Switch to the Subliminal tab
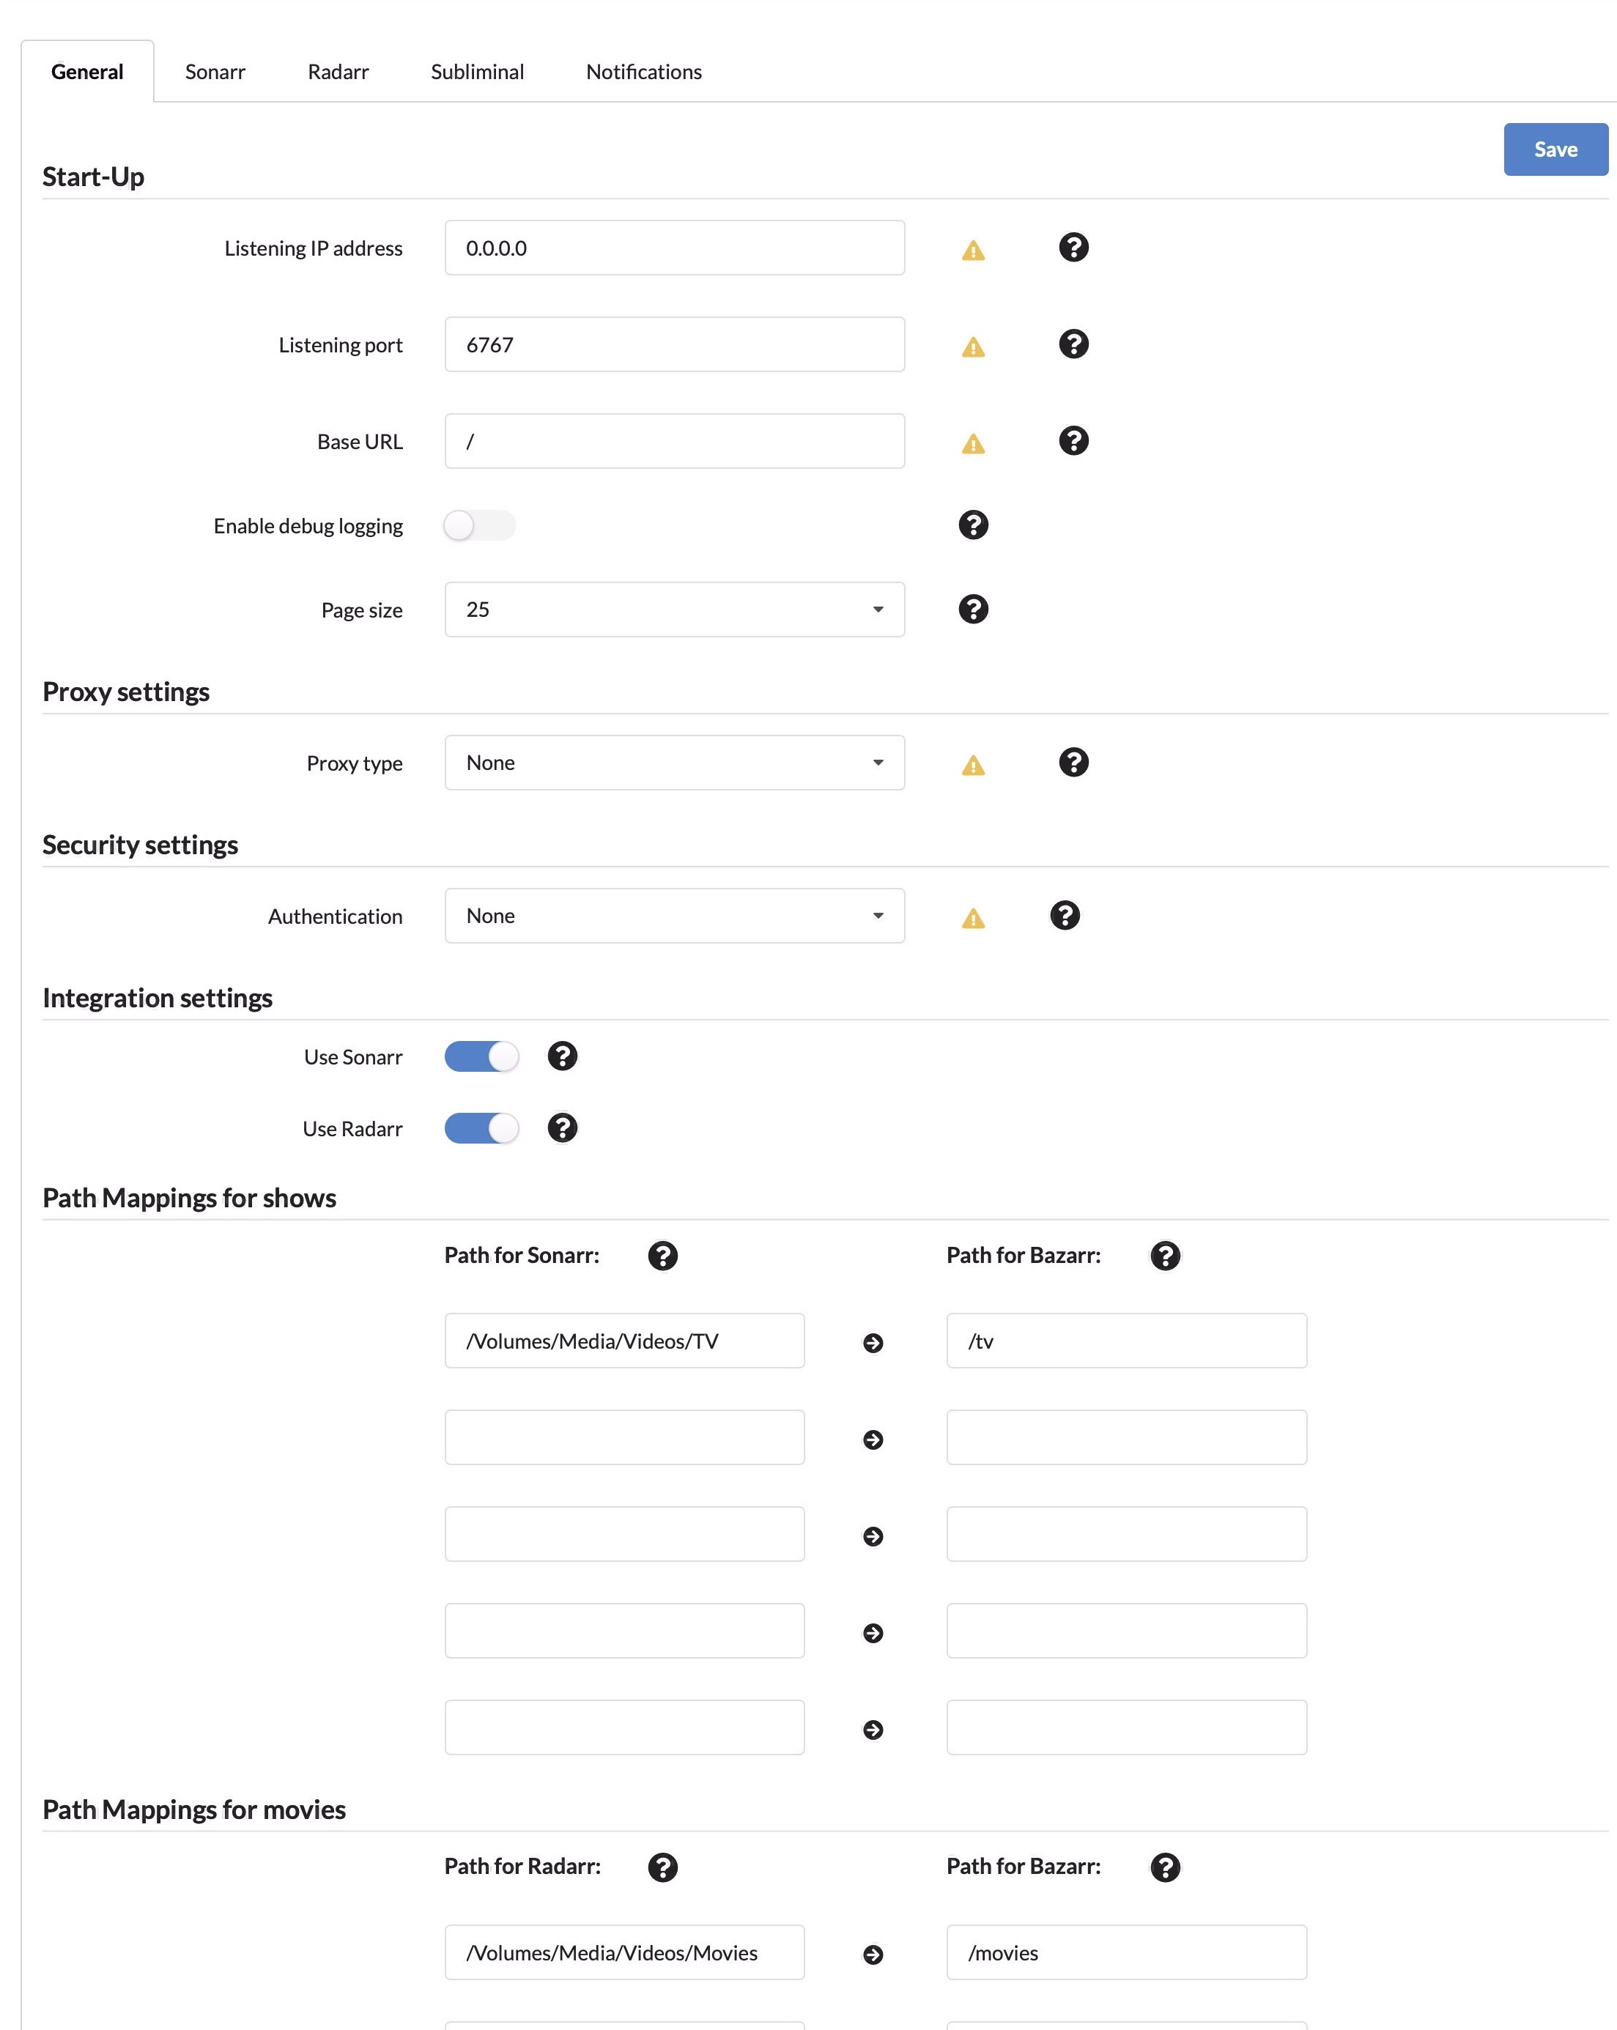Image resolution: width=1617 pixels, height=2030 pixels. pyautogui.click(x=478, y=70)
